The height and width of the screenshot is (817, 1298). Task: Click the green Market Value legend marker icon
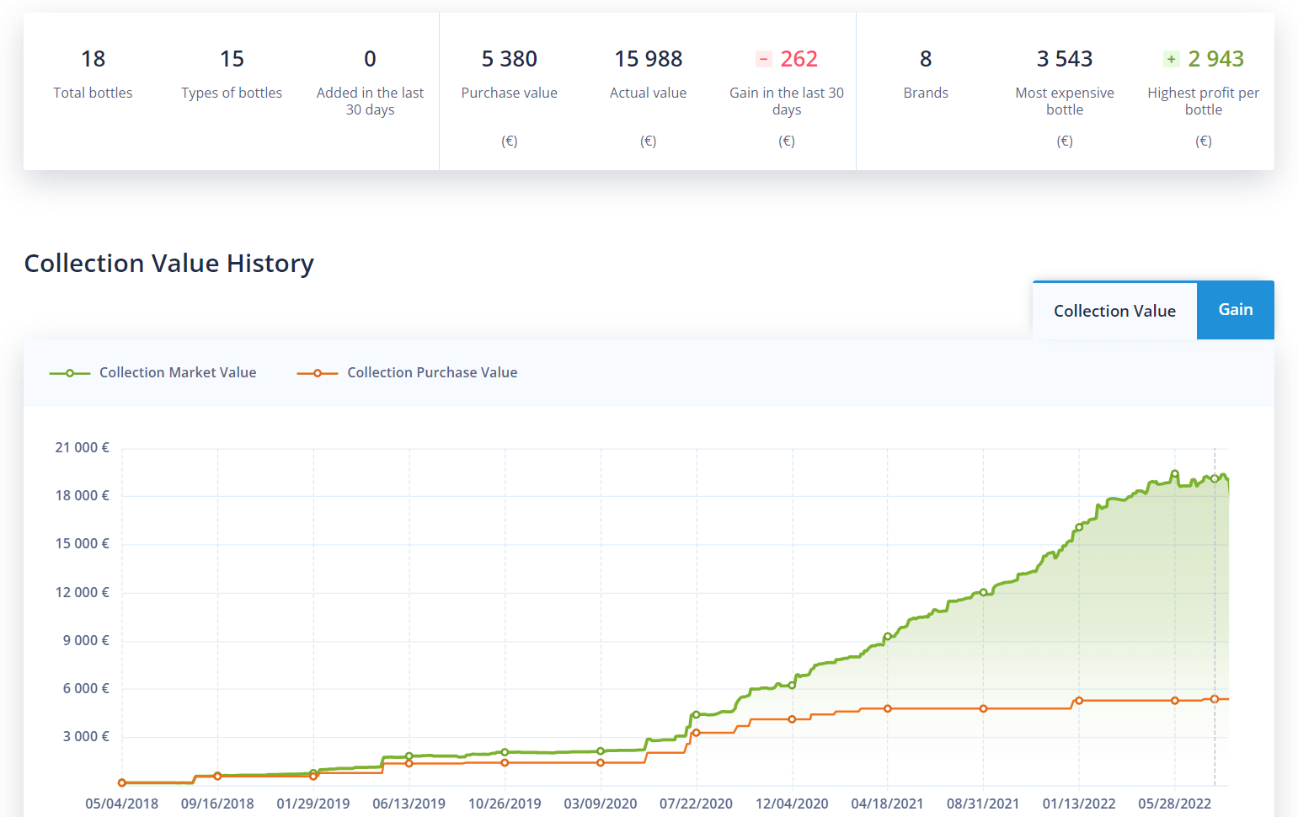tap(70, 373)
